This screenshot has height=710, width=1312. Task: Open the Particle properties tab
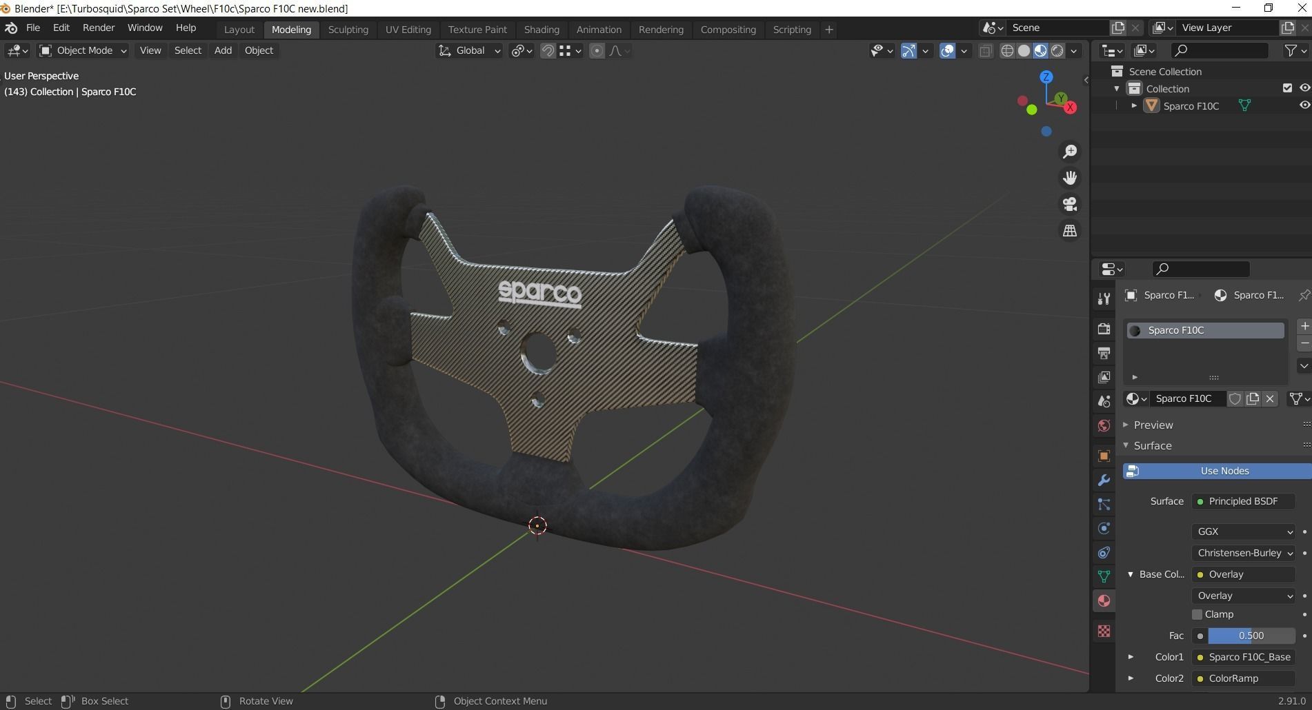pyautogui.click(x=1104, y=505)
